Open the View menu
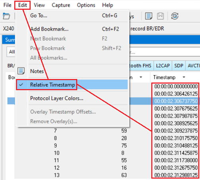Image resolution: width=200 pixels, height=180 pixels. coord(39,5)
